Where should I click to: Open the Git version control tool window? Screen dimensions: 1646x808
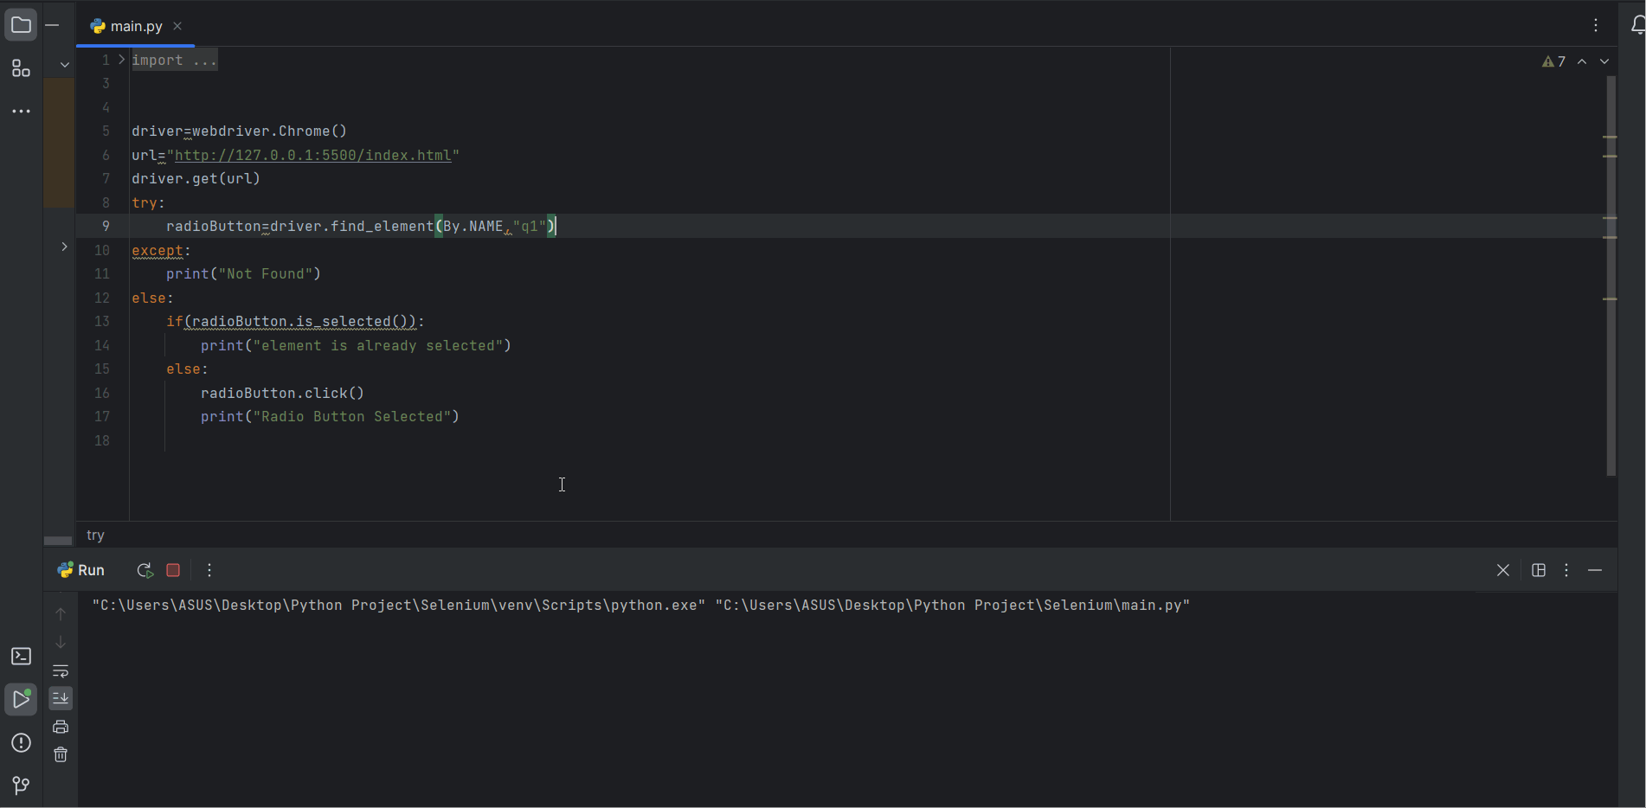(21, 786)
